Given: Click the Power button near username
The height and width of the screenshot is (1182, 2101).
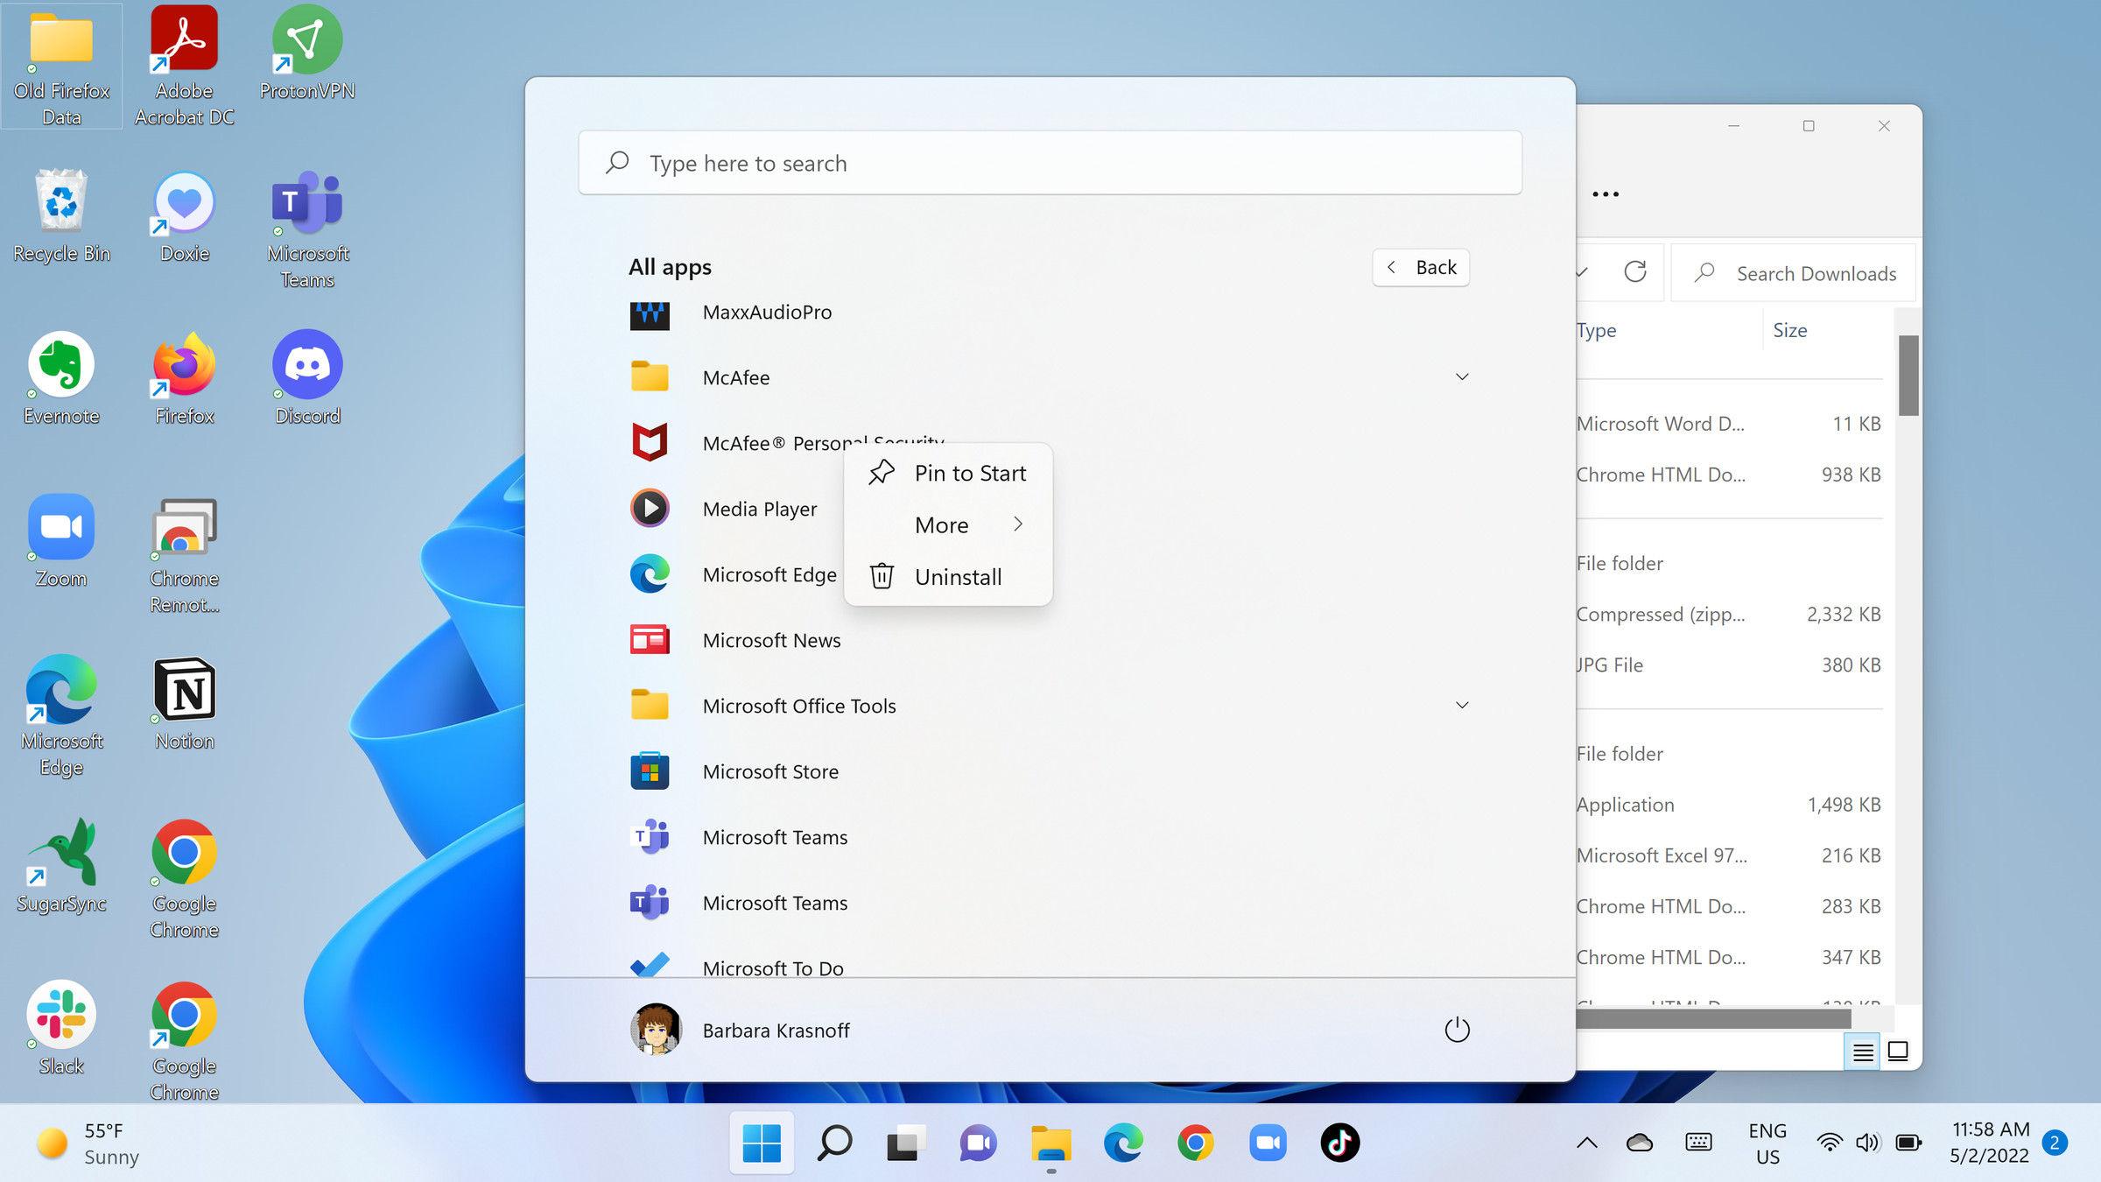Looking at the screenshot, I should click(x=1458, y=1029).
